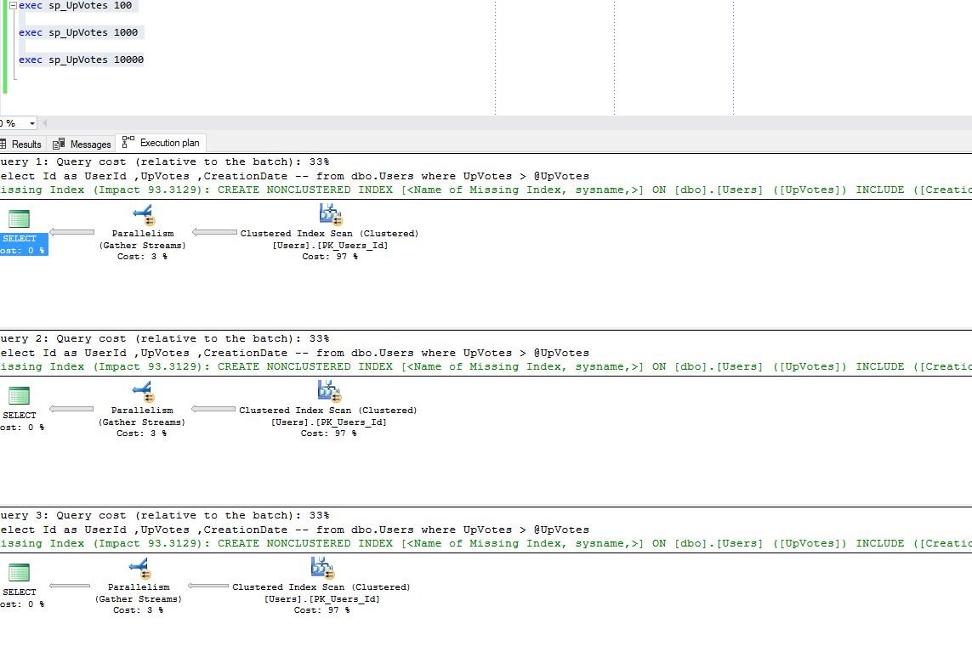Click Query 3's Parallelism Gather Streams icon
Screen dimensions: 972x646
[x=139, y=569]
